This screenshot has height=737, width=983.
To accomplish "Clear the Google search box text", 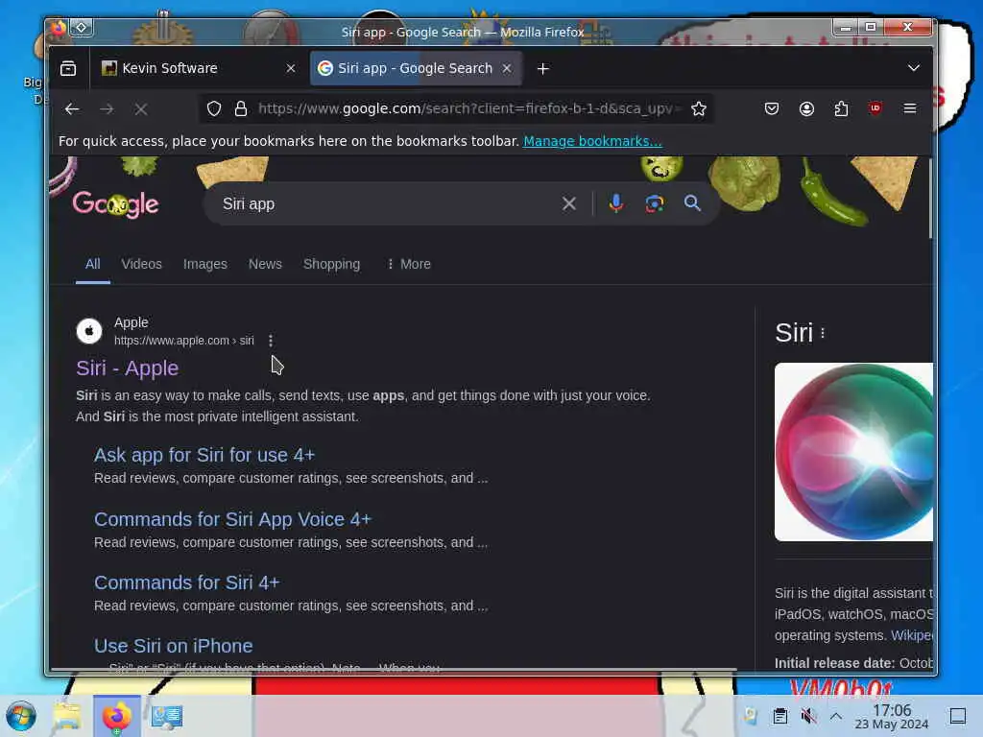I will coord(569,203).
